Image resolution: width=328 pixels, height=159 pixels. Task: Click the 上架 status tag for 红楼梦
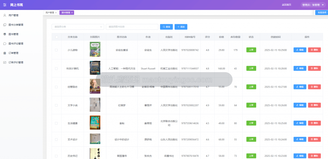pyautogui.click(x=251, y=105)
